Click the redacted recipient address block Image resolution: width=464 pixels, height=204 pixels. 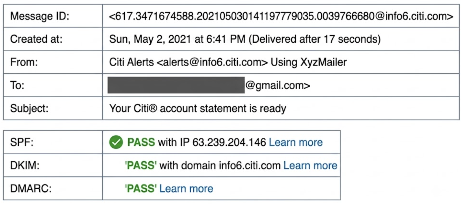tap(176, 85)
